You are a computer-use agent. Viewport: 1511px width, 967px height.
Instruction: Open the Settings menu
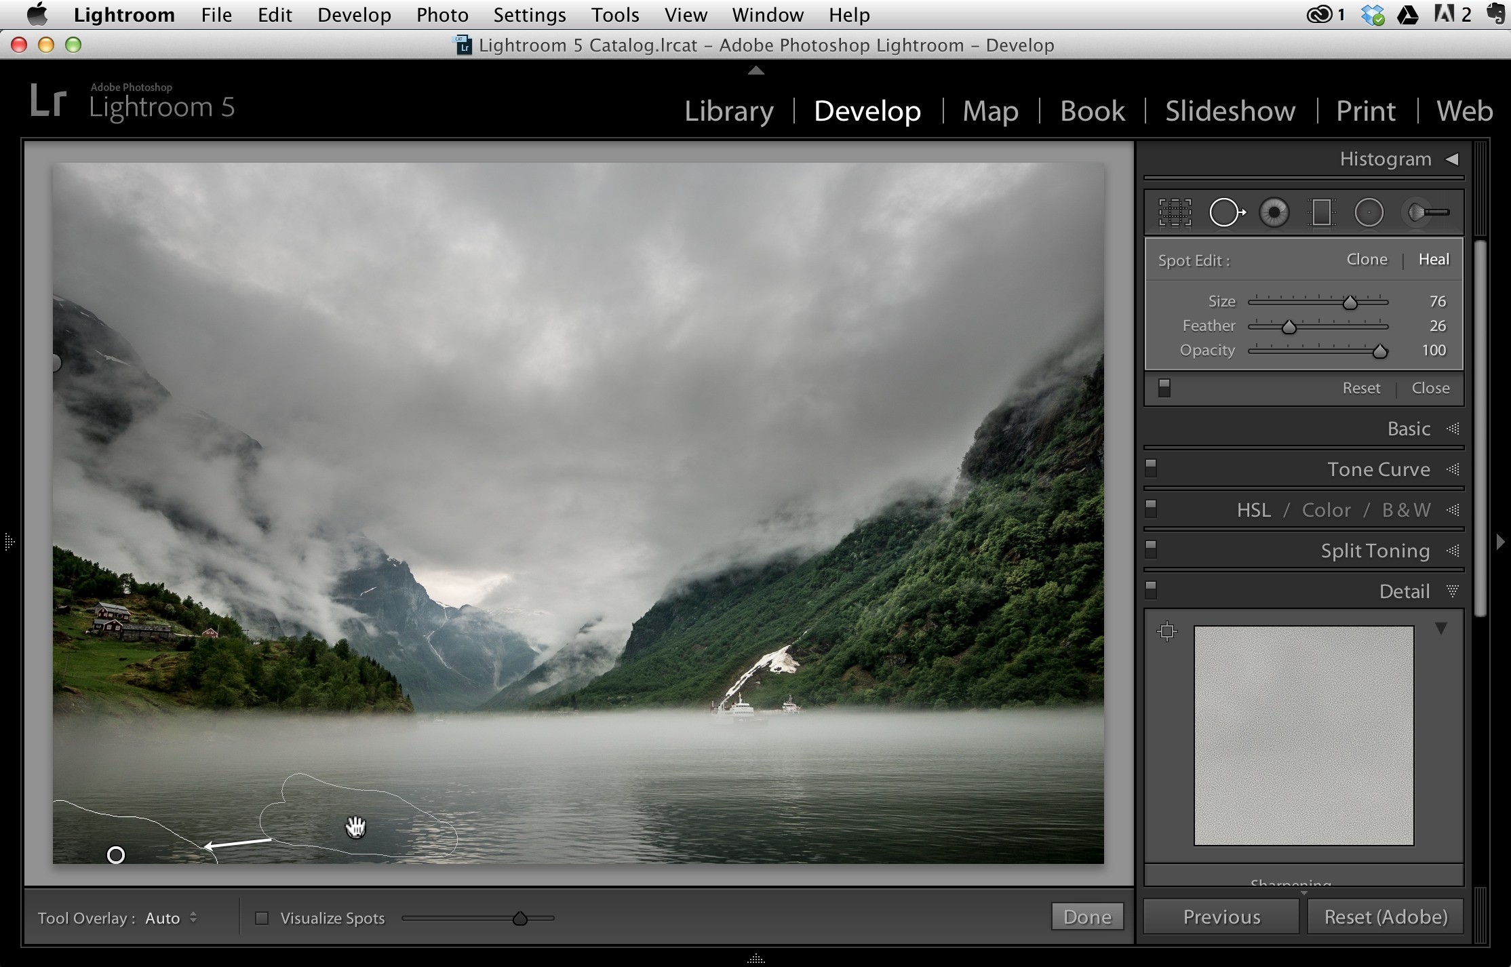pos(529,14)
